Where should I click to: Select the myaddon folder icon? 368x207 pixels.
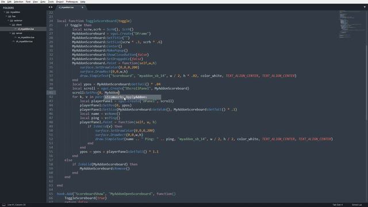(7, 12)
